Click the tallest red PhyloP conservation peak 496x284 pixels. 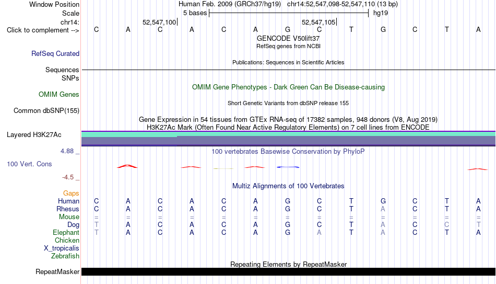127,166
